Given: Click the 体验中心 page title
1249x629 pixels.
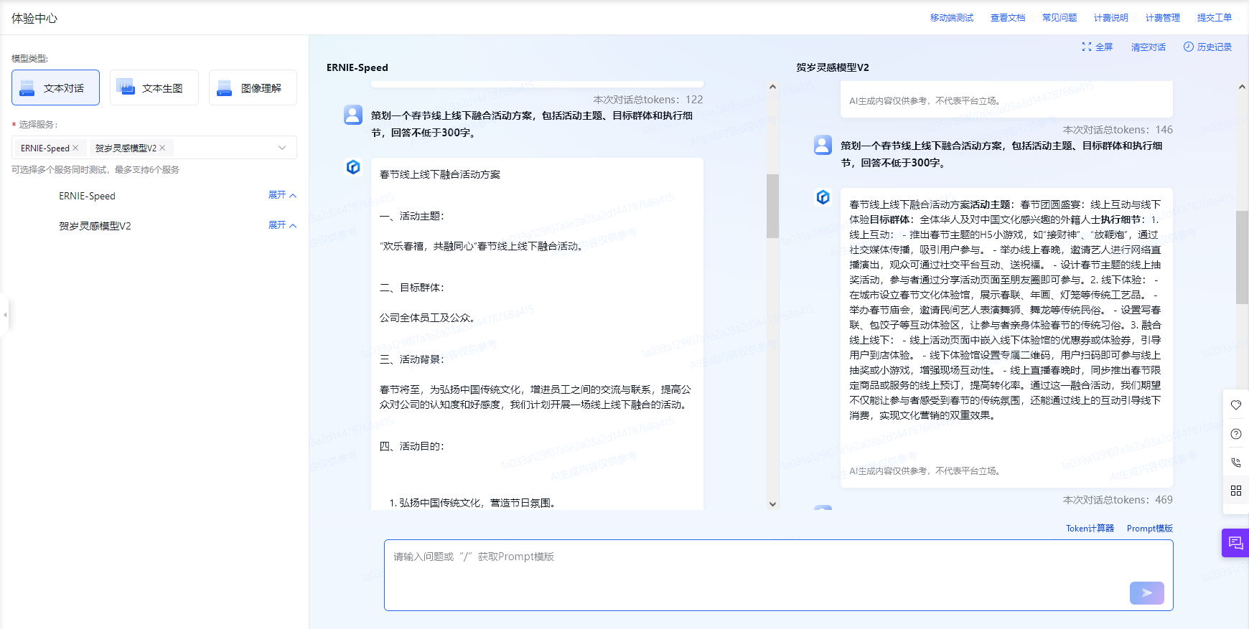Looking at the screenshot, I should [34, 18].
